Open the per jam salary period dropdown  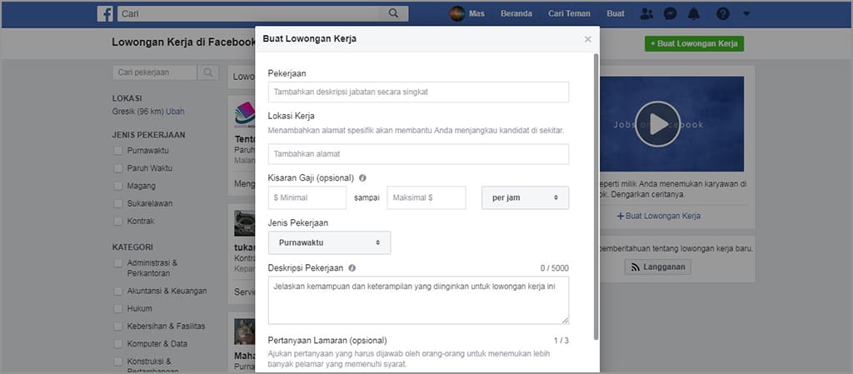(x=525, y=198)
